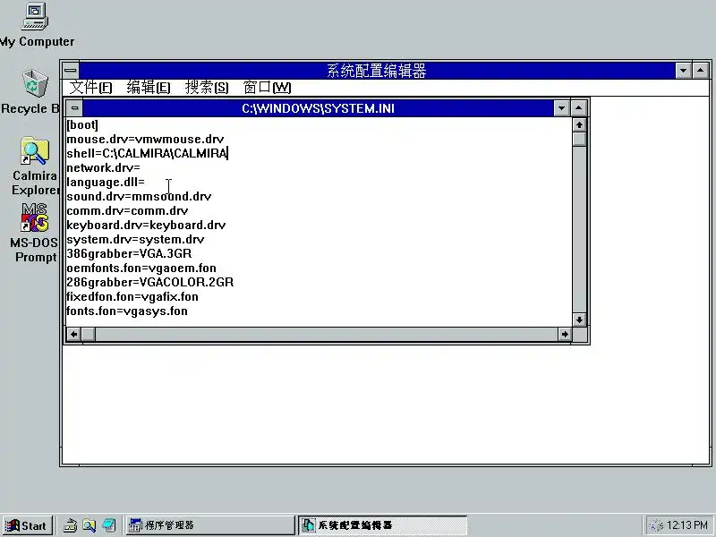
Task: Open the 文件(F) menu
Action: pyautogui.click(x=90, y=87)
